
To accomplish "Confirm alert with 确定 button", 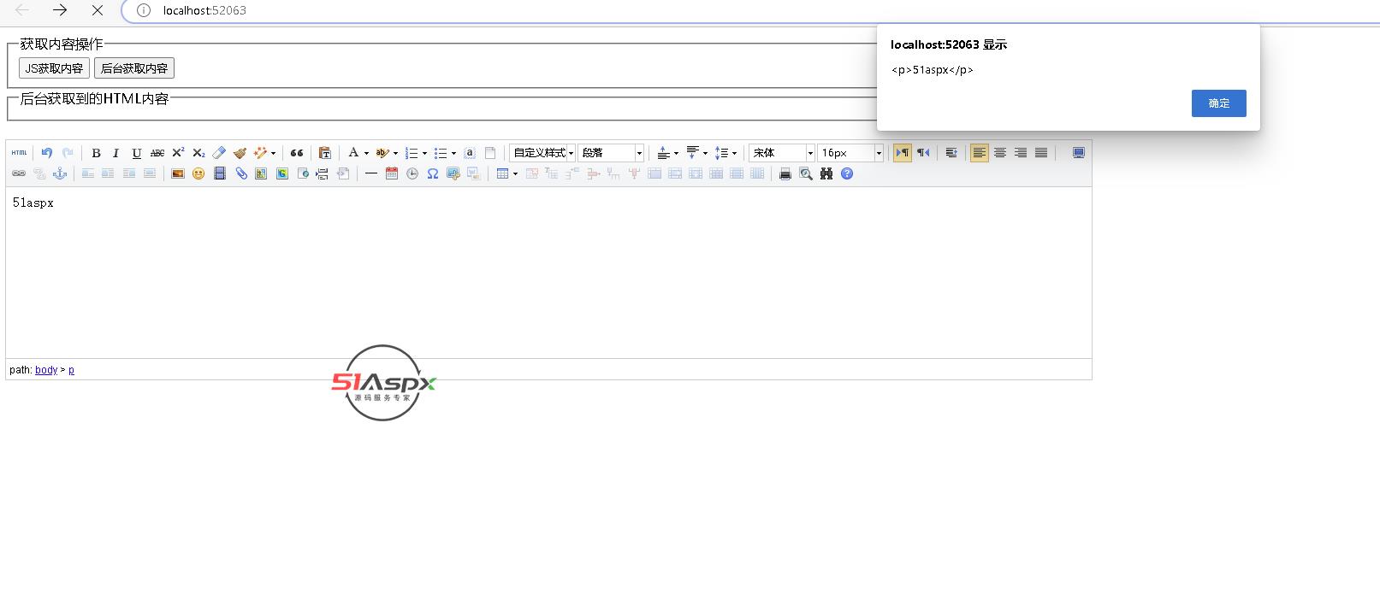I will tap(1218, 103).
